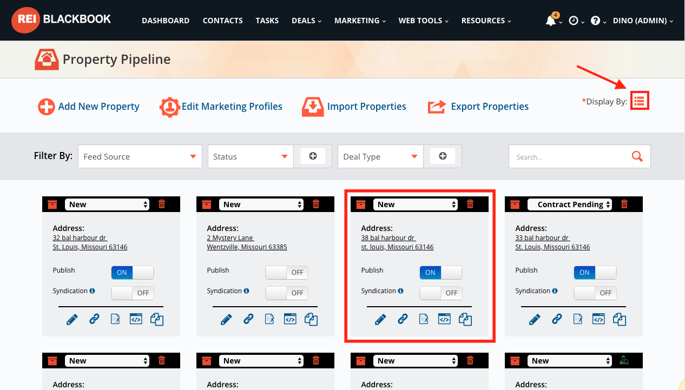Archive the 2 Mystery Lane property
Image resolution: width=685 pixels, height=390 pixels.
pyautogui.click(x=207, y=204)
